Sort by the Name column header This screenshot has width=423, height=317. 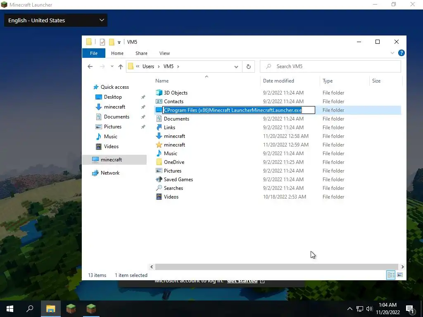162,81
